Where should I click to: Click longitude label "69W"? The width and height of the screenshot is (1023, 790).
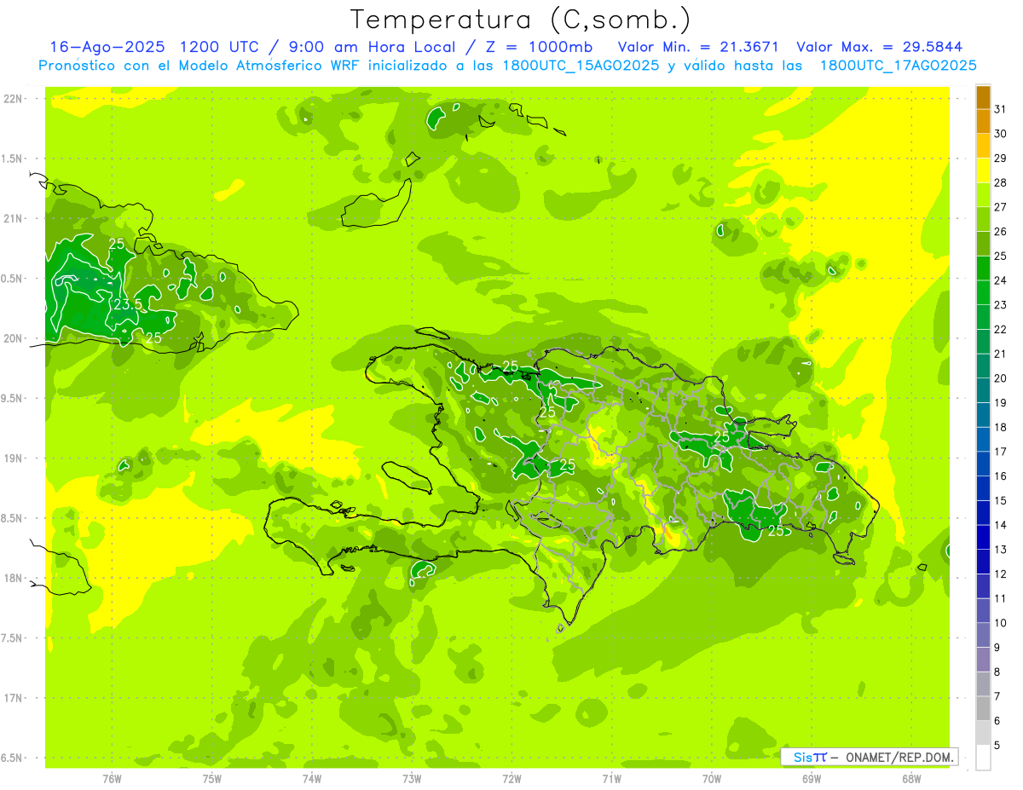point(812,778)
